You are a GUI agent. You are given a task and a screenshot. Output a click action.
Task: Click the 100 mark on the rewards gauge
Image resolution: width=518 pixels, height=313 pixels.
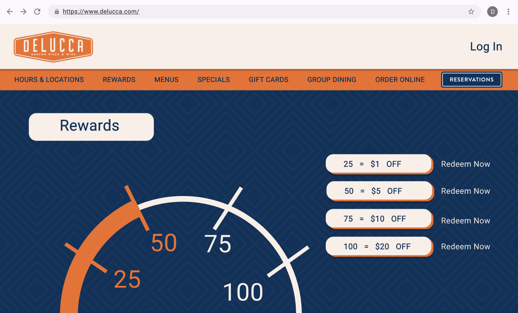(x=243, y=292)
